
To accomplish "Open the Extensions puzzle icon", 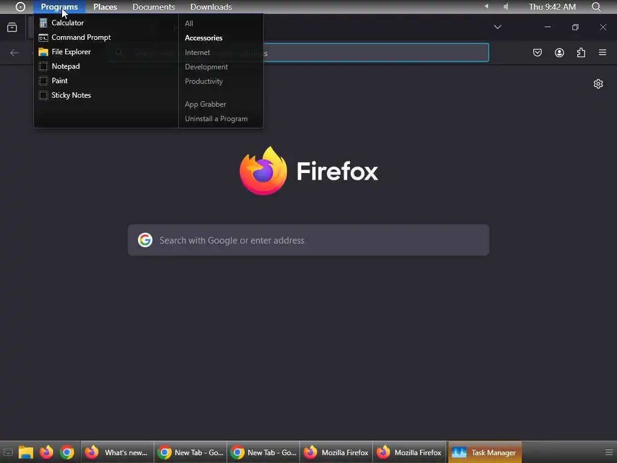I will tap(581, 53).
